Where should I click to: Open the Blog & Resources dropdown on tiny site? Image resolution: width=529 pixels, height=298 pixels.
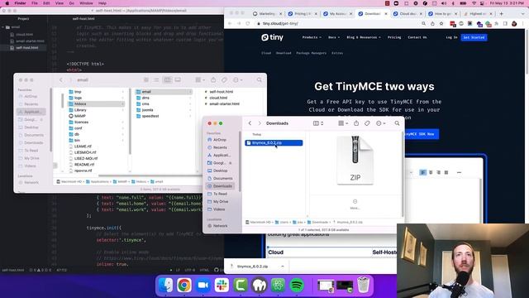(364, 37)
